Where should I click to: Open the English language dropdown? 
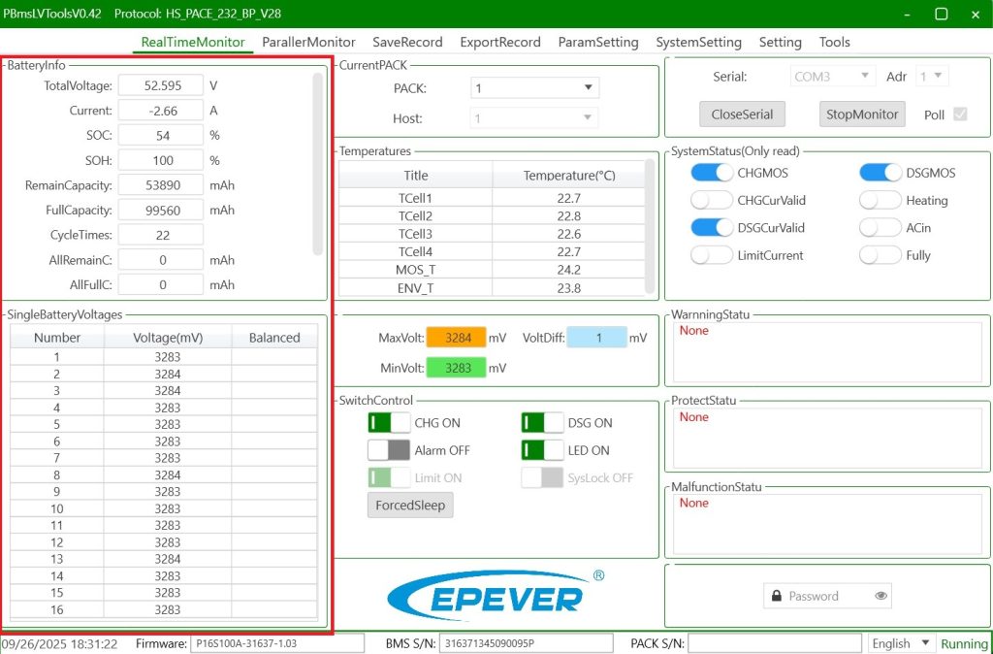(901, 643)
